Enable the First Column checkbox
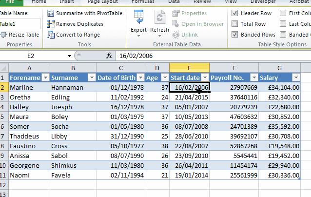The image size is (311, 197). pos(283,13)
